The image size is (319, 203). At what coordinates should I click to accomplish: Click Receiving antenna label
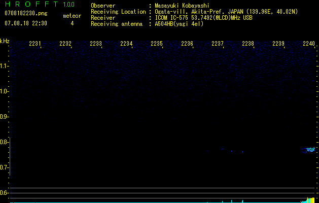[117, 24]
